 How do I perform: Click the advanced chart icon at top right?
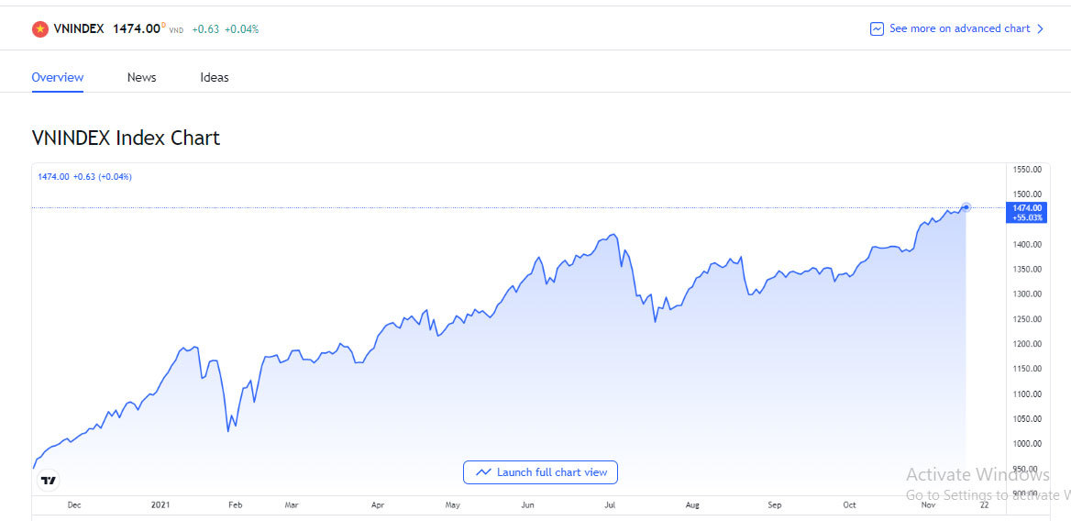tap(877, 29)
